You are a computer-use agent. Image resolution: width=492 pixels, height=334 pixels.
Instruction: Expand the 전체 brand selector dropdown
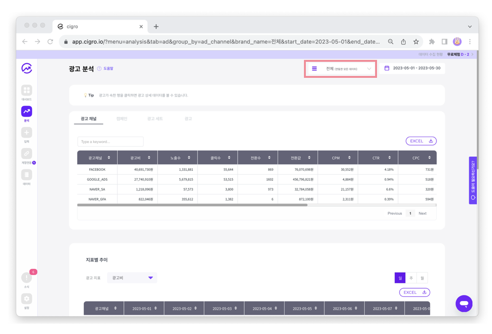340,68
